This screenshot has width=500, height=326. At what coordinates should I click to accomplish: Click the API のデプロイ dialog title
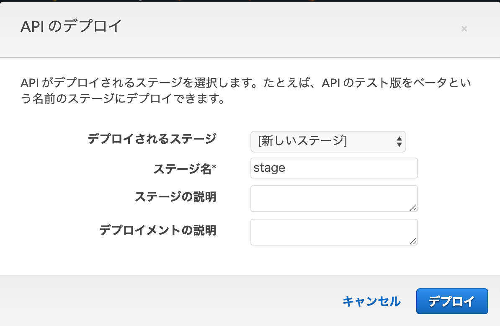pos(71,27)
